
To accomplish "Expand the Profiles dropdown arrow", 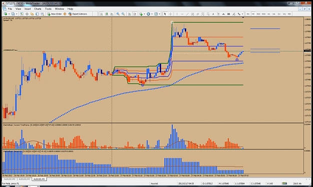I will click(x=17, y=14).
